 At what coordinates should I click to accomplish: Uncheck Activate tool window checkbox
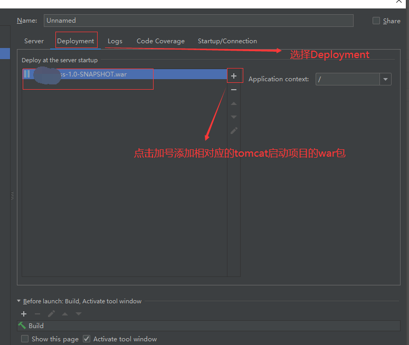87,339
